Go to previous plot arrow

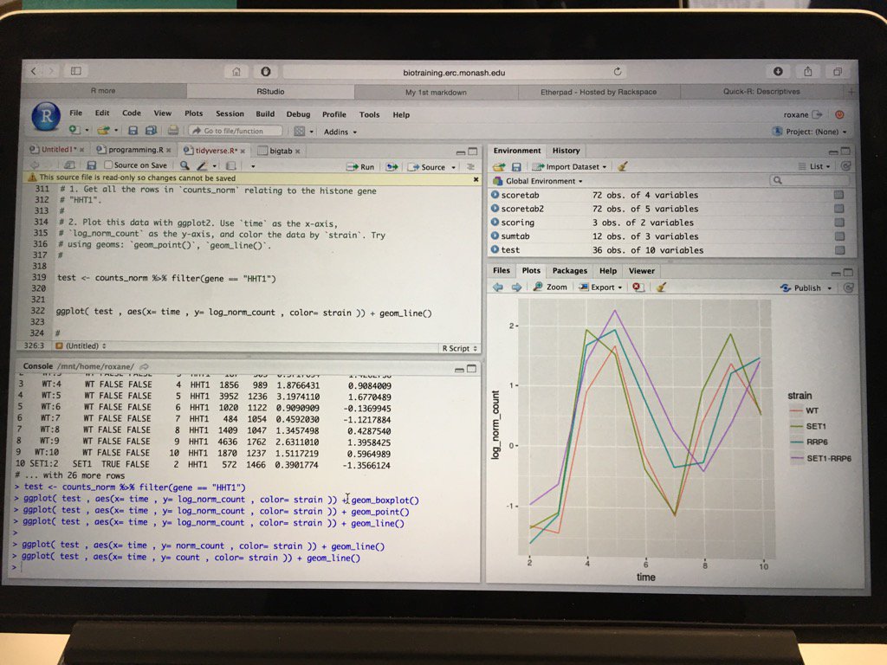point(498,287)
